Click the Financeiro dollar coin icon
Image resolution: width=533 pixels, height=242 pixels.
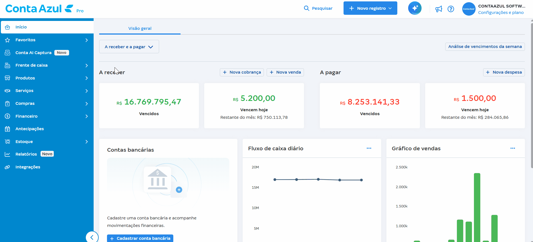[8, 116]
